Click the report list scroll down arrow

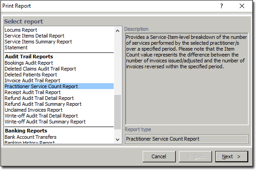117,140
